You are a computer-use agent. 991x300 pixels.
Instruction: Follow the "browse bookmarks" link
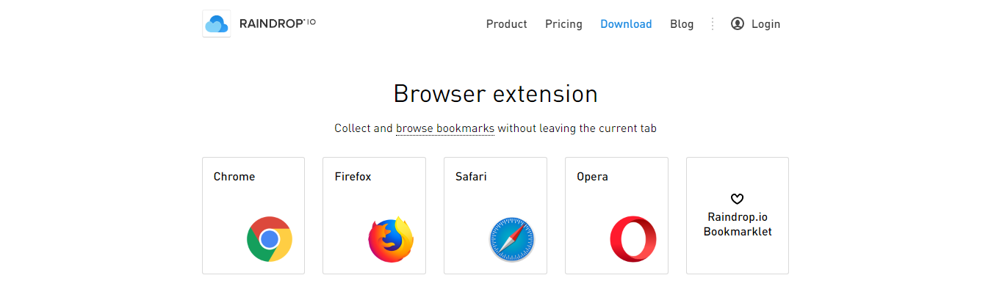[x=445, y=128]
